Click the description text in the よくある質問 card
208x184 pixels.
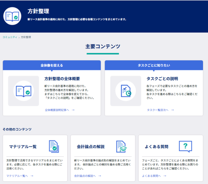point(170,165)
